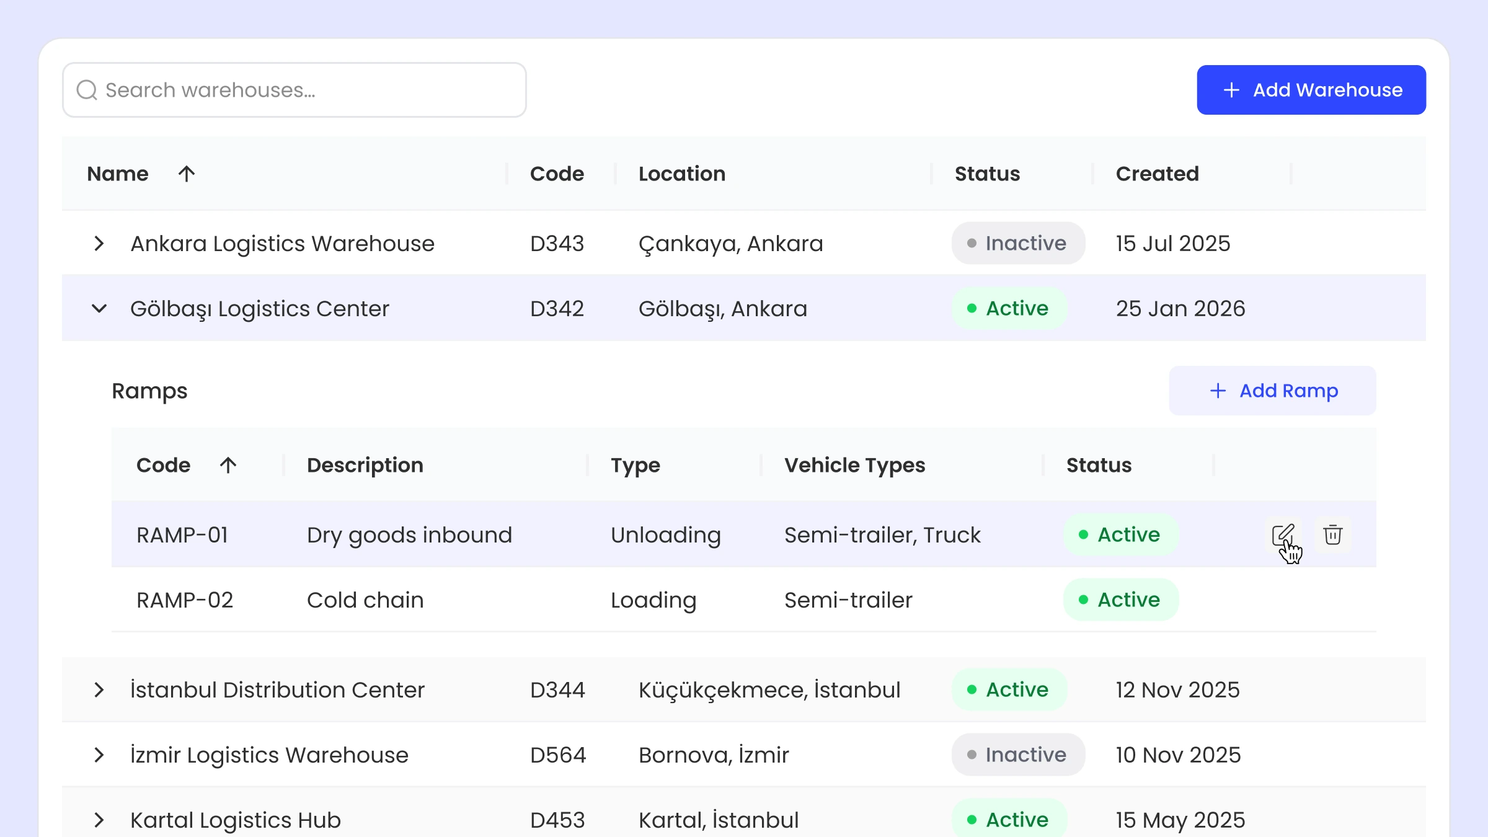Expand Ankara Logistics Warehouse row
This screenshot has height=837, width=1488.
99,244
